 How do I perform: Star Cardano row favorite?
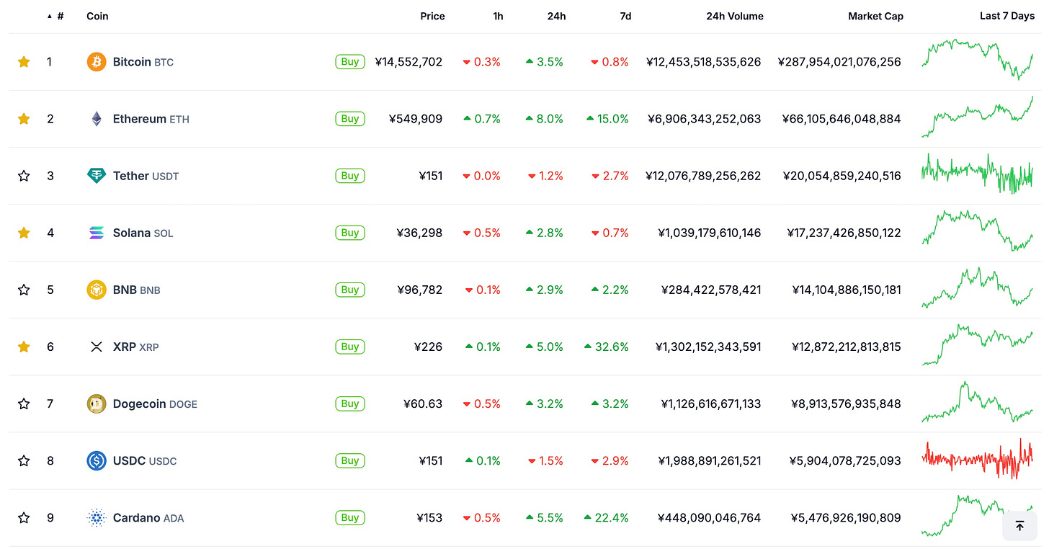point(24,517)
